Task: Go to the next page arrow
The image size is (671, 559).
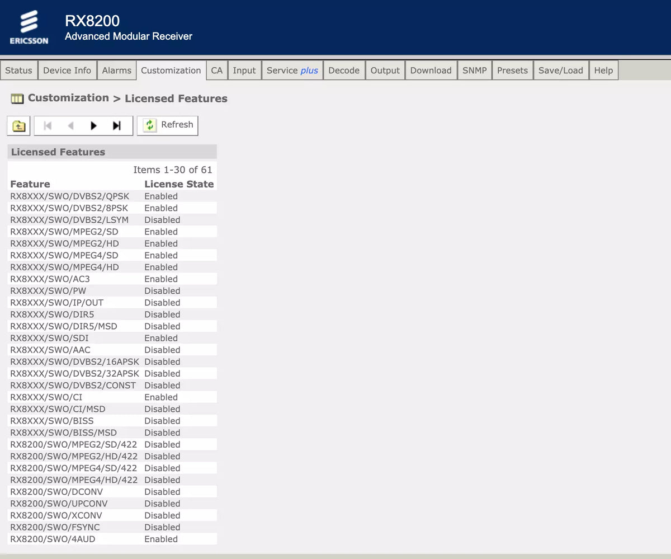Action: (93, 126)
